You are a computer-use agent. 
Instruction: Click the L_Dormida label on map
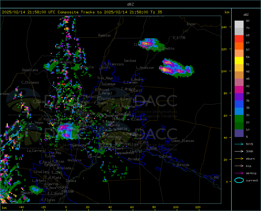coord(181,165)
